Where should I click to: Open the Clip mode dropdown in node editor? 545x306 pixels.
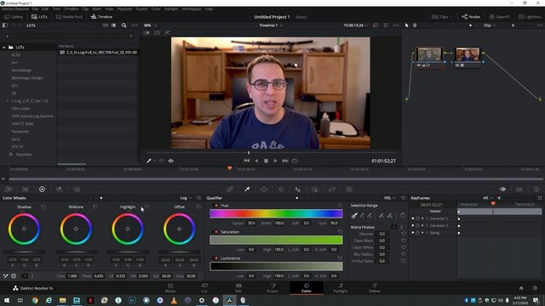point(489,25)
